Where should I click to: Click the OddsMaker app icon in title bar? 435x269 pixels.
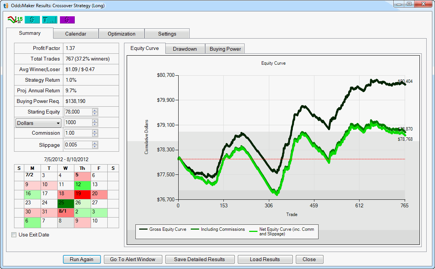coord(6,6)
